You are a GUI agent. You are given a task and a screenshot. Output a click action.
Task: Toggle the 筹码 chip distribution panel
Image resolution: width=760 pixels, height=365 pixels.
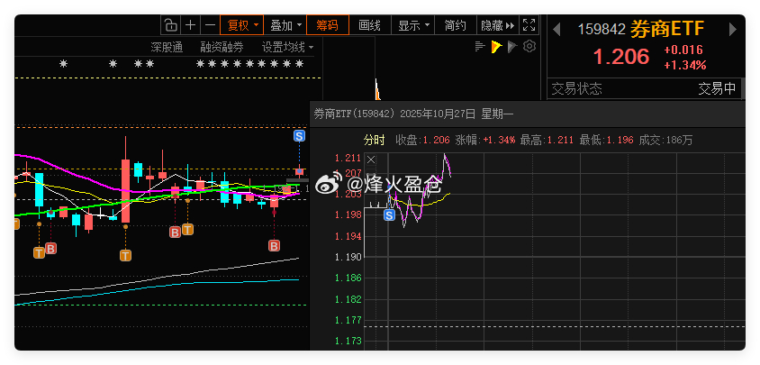[x=328, y=24]
